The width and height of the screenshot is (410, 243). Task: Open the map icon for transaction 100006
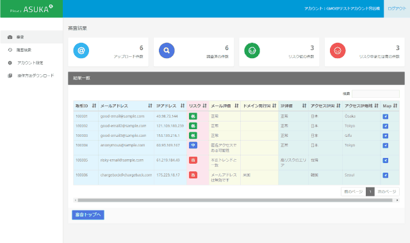pyautogui.click(x=386, y=175)
